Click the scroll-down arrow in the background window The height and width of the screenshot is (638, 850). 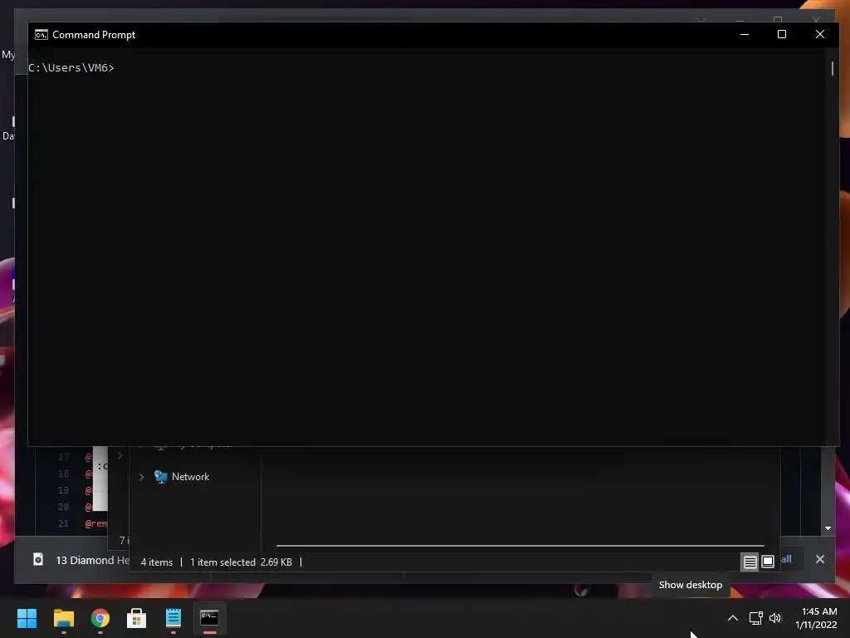828,528
